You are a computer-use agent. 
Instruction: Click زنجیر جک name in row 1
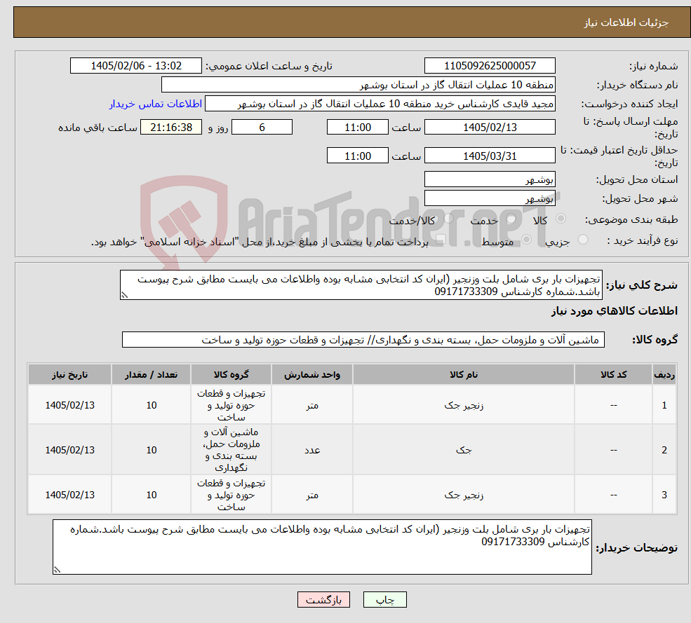click(x=464, y=405)
